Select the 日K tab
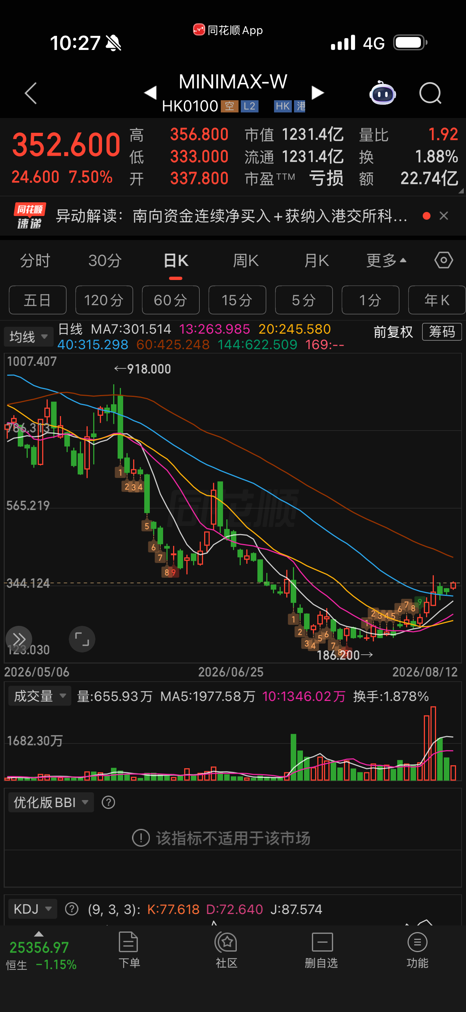This screenshot has height=1012, width=466. point(176,260)
